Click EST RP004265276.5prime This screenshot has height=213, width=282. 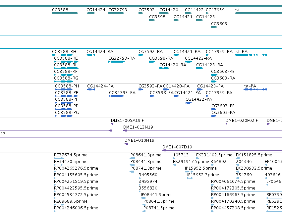tap(55, 172)
